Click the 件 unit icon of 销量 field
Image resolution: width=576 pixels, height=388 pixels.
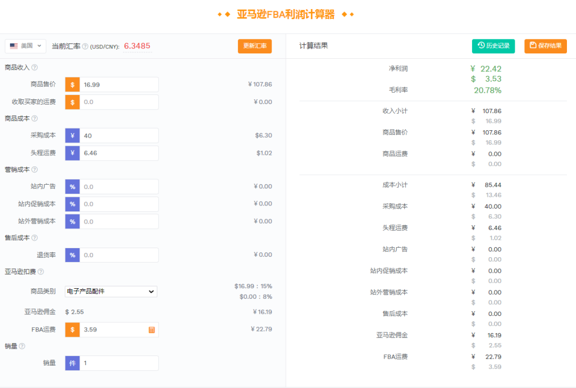coord(73,363)
